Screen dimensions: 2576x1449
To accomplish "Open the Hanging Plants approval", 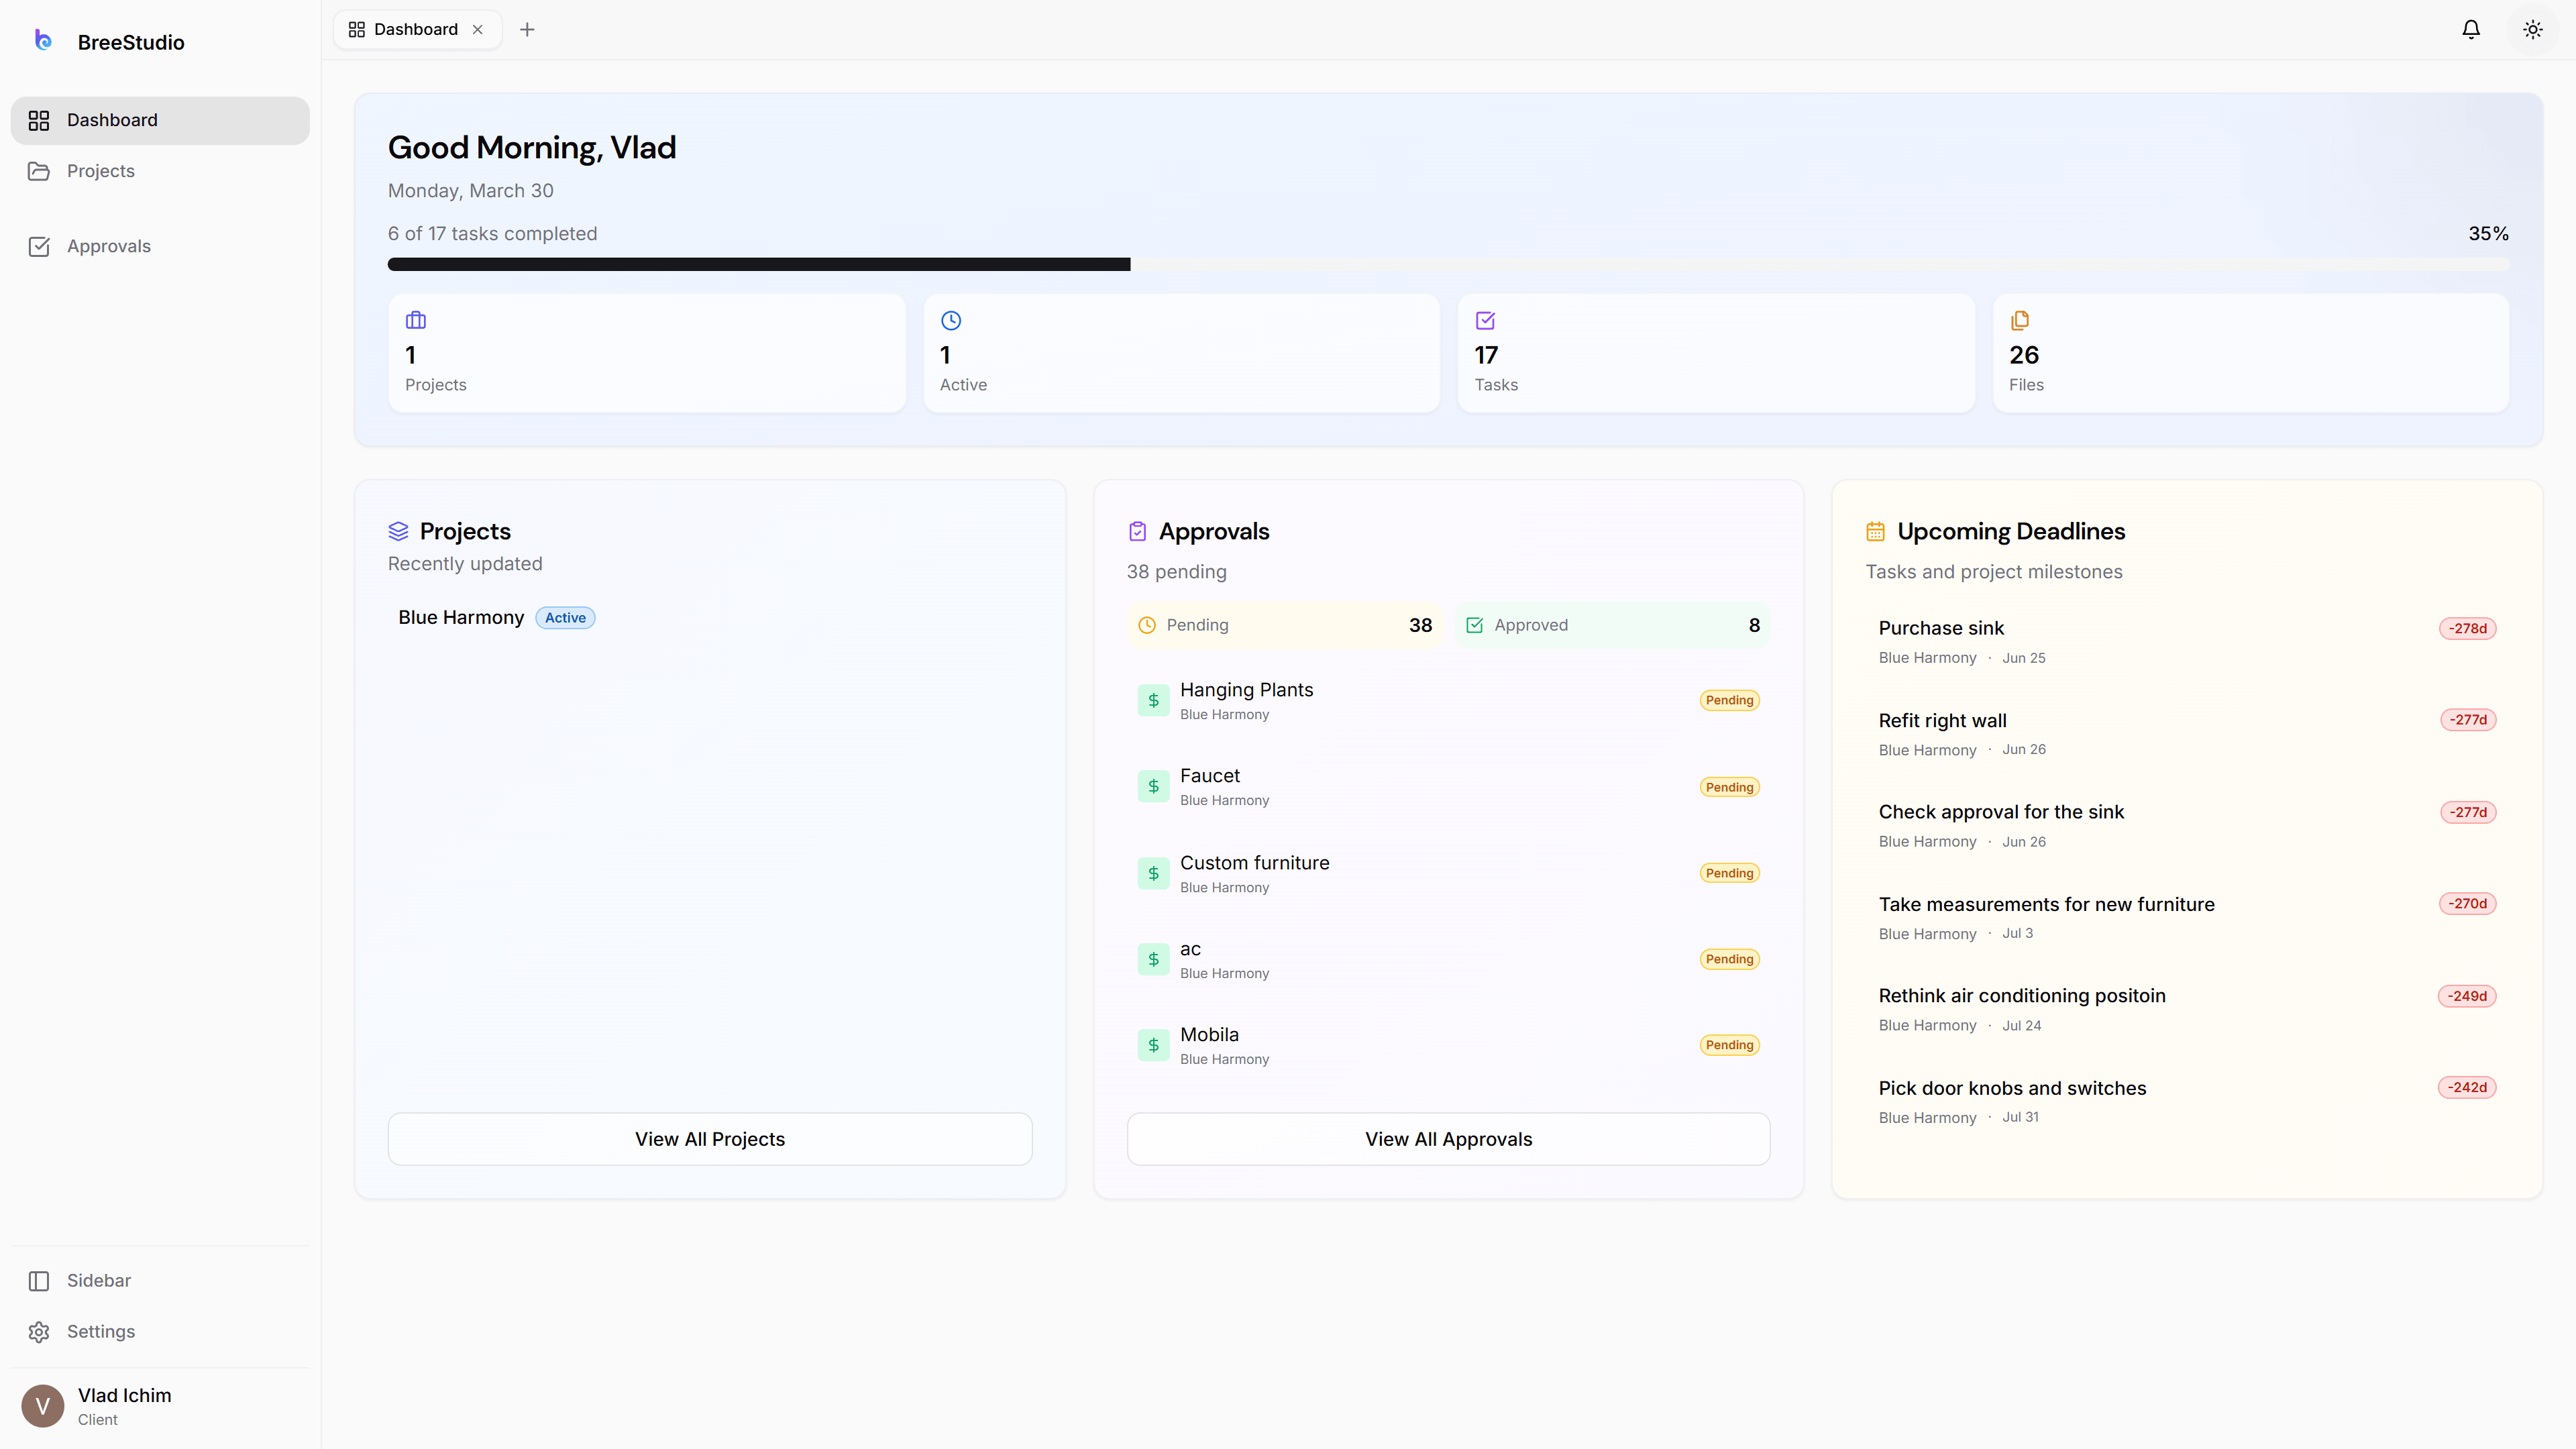I will pos(1448,700).
